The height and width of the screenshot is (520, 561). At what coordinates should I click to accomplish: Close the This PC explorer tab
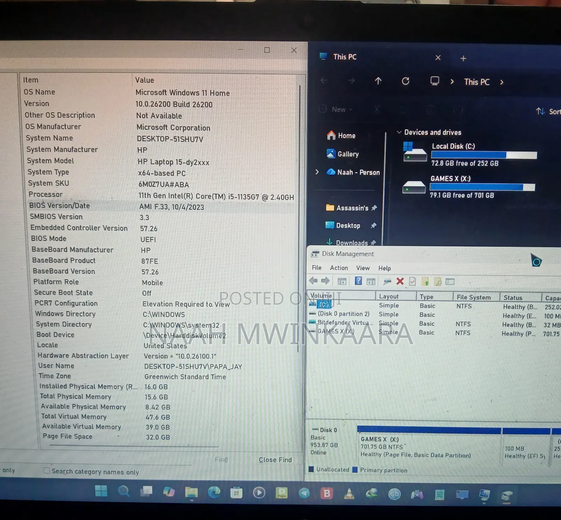coord(438,58)
